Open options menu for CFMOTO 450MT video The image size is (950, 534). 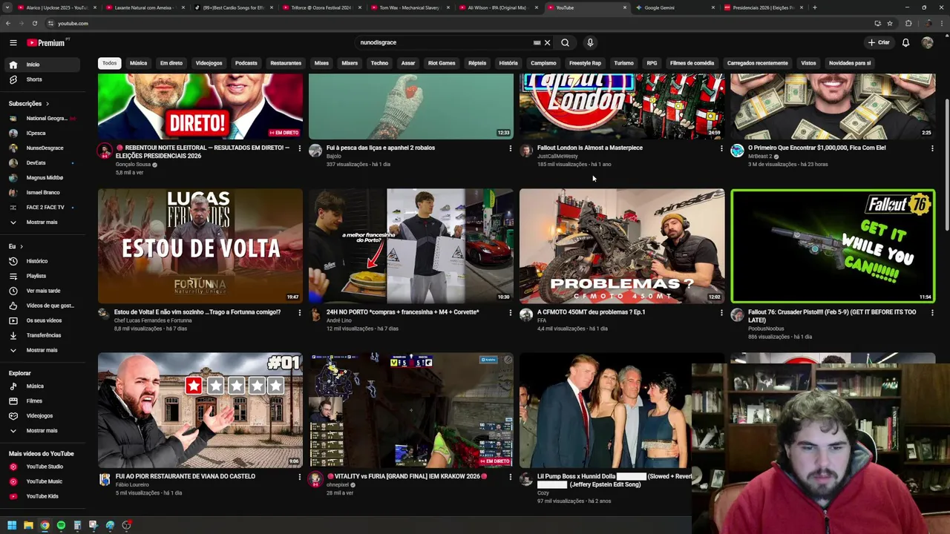coord(721,313)
